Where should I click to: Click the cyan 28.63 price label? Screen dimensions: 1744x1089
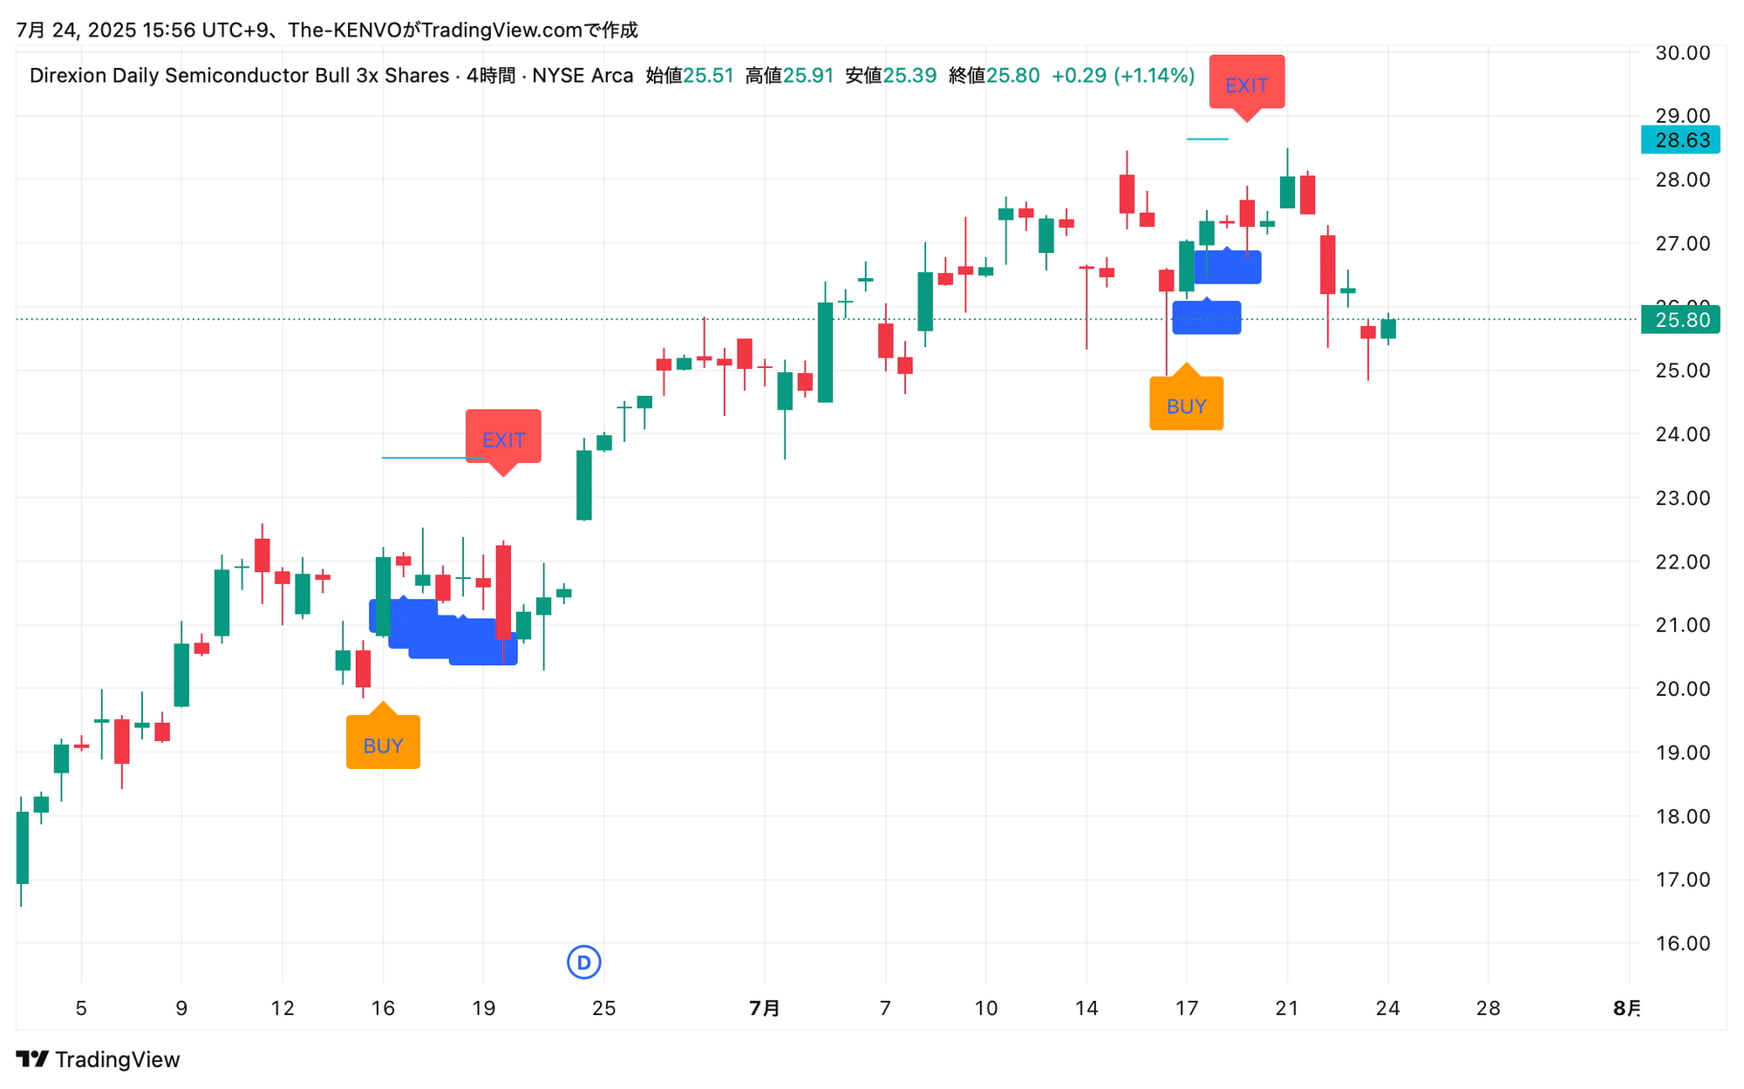1680,140
